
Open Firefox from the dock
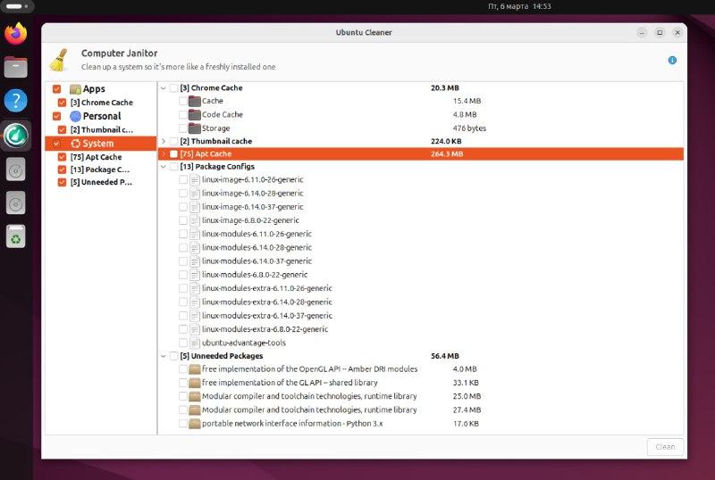[x=15, y=34]
